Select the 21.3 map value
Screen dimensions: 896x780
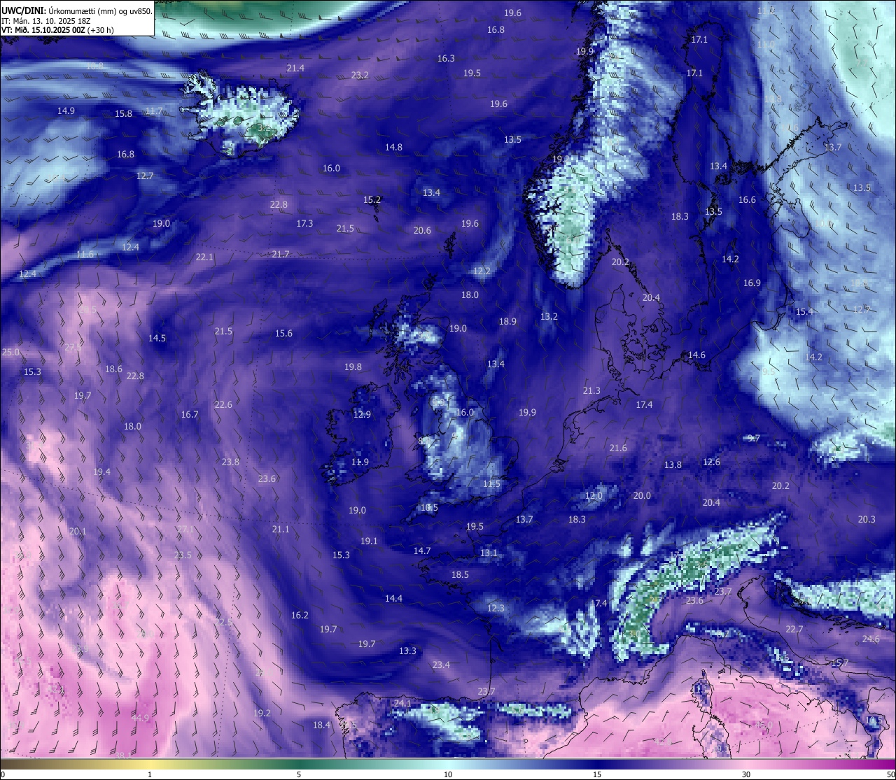click(x=591, y=390)
